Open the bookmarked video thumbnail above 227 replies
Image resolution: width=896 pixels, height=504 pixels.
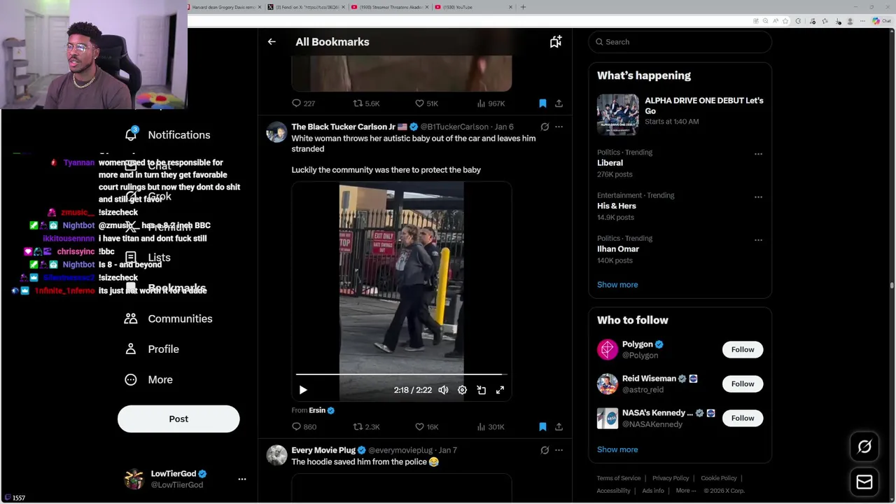pyautogui.click(x=402, y=73)
